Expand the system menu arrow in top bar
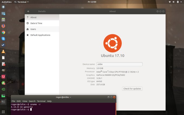The height and width of the screenshot is (115, 184). [180, 2]
